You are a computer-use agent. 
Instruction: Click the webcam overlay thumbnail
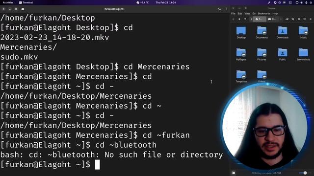point(265,128)
